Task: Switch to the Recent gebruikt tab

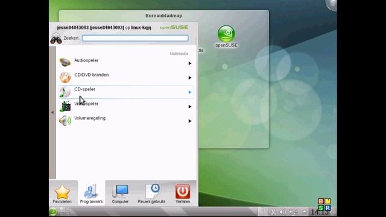Action: click(151, 194)
